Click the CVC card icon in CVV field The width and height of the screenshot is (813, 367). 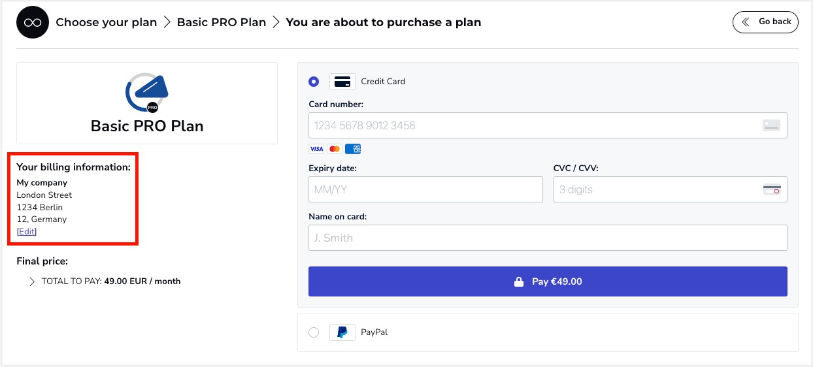(772, 190)
